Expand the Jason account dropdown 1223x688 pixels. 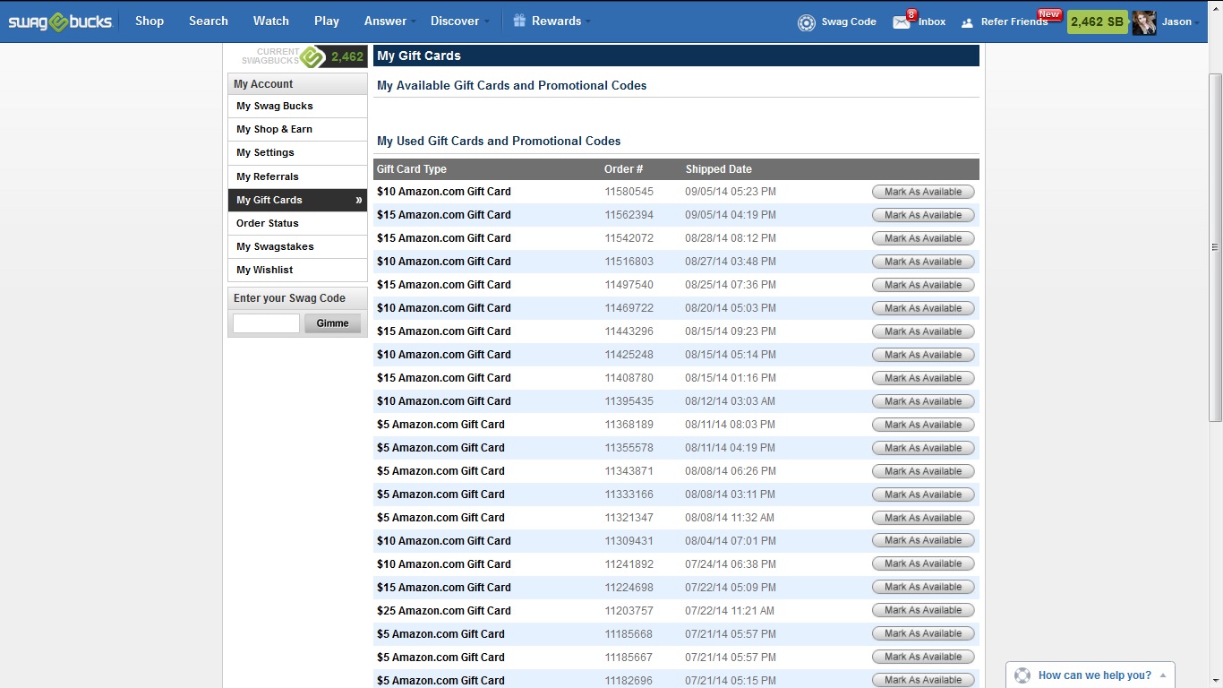click(x=1181, y=21)
